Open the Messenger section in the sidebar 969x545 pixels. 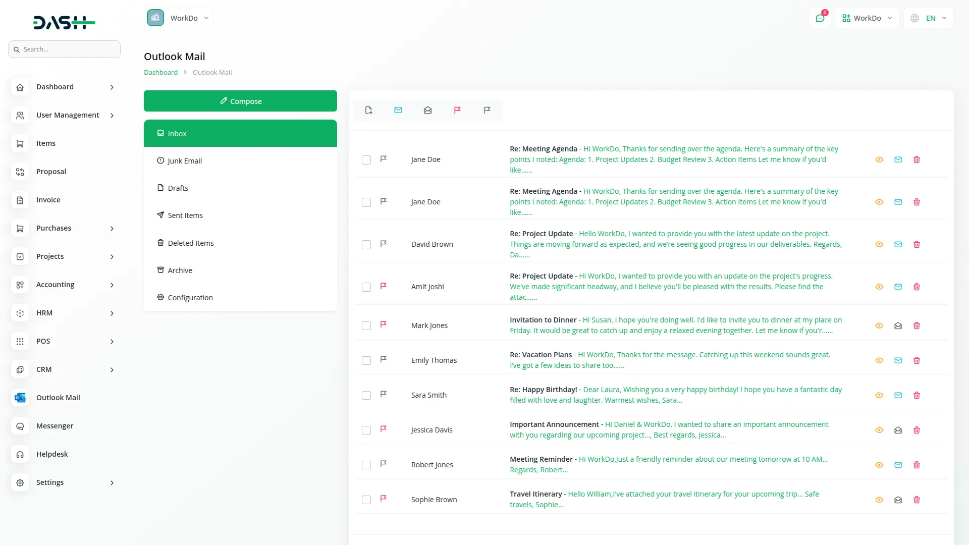coord(55,425)
